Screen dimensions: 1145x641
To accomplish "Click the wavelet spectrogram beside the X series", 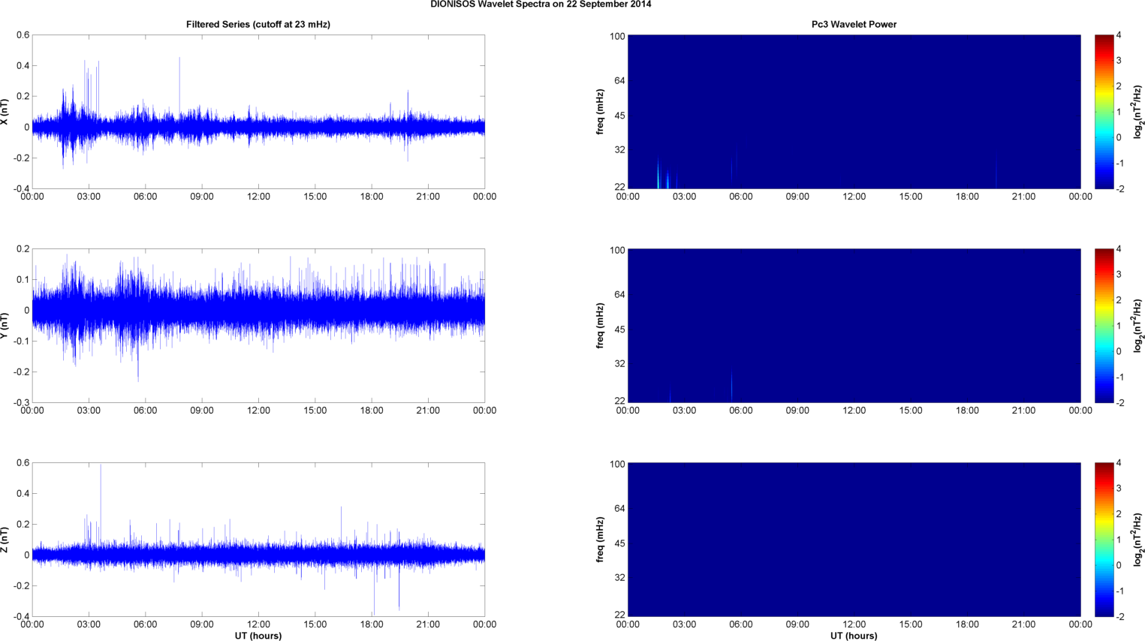I will (x=854, y=112).
